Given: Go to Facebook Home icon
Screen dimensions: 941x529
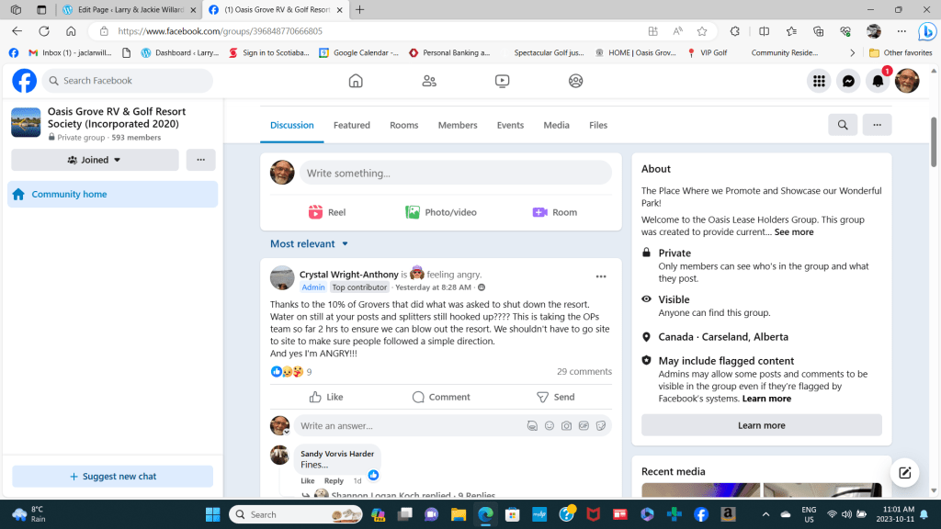Looking at the screenshot, I should click(x=356, y=81).
